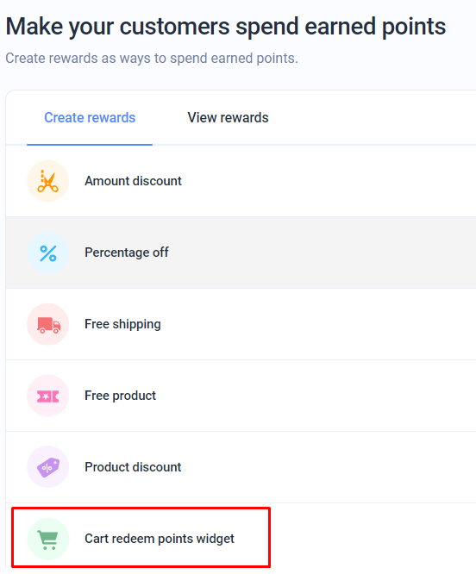Open the Product discount reward text

[133, 467]
